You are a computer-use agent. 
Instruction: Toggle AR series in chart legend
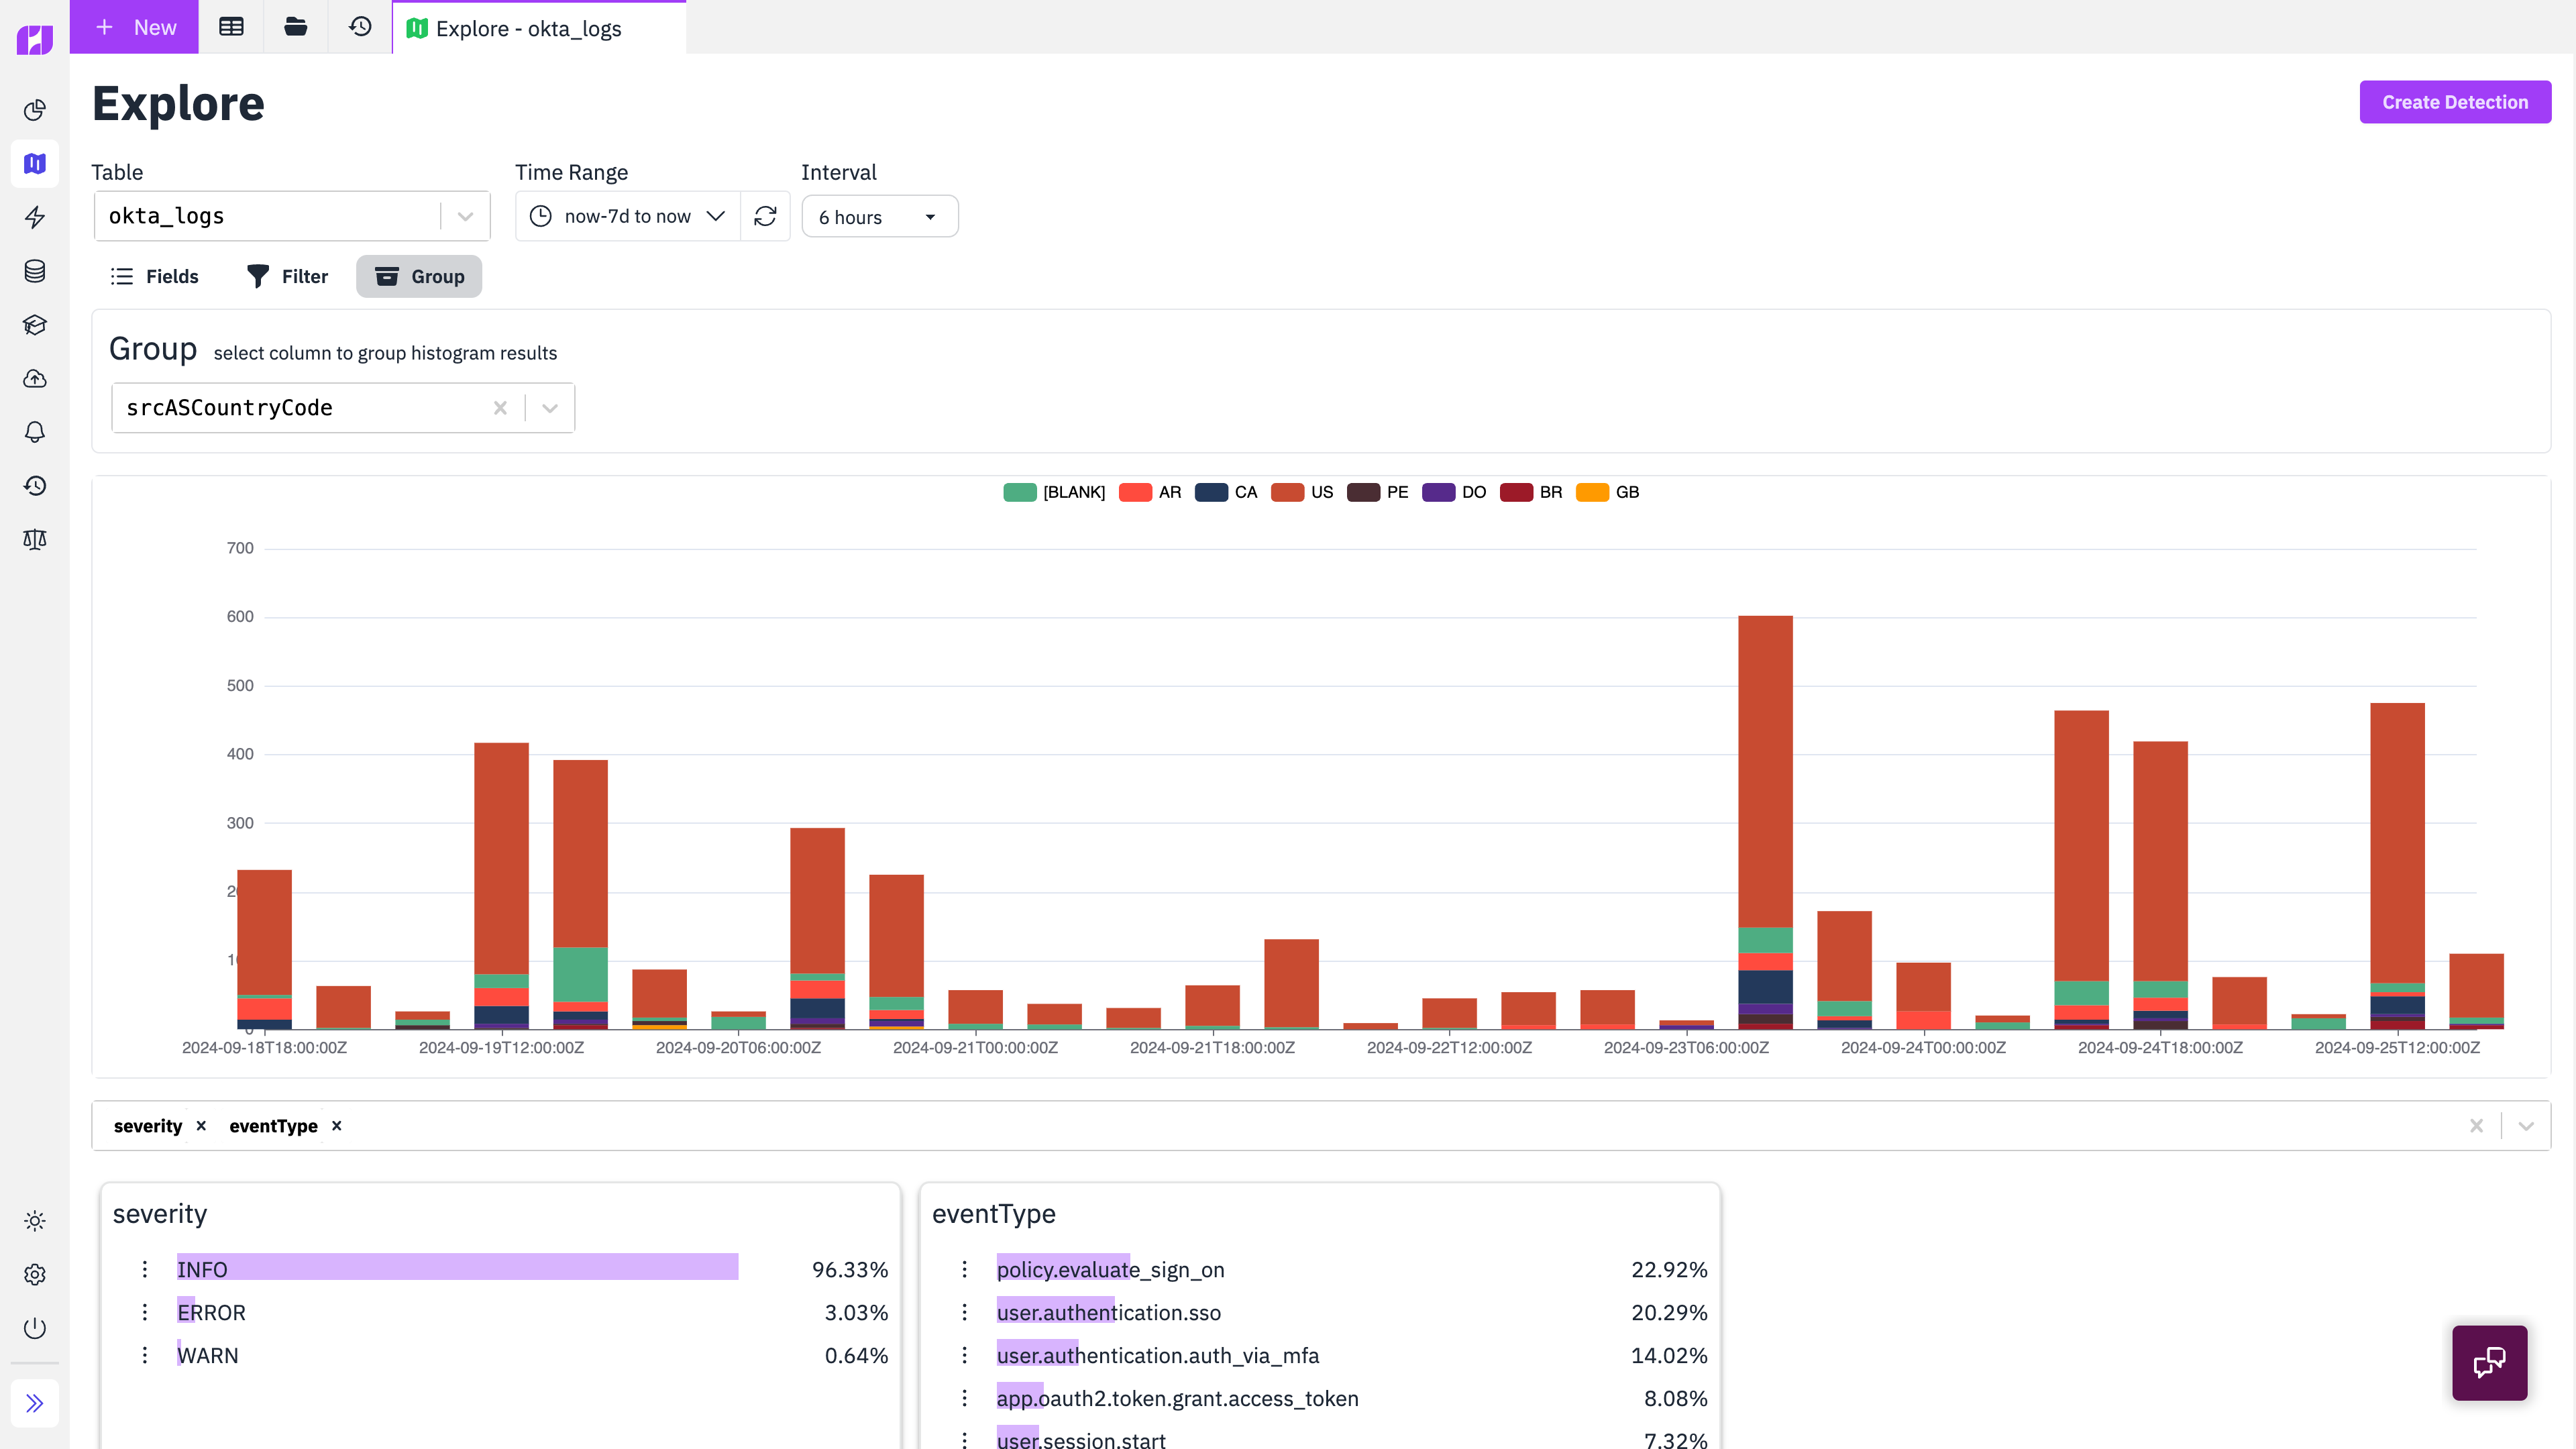[x=1150, y=492]
